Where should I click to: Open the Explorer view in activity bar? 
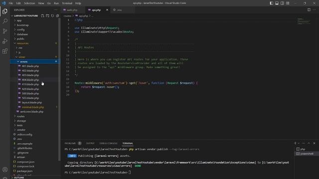click(5, 11)
